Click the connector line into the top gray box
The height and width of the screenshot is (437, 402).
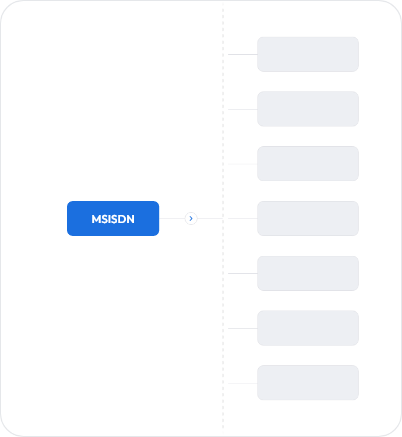(x=242, y=54)
